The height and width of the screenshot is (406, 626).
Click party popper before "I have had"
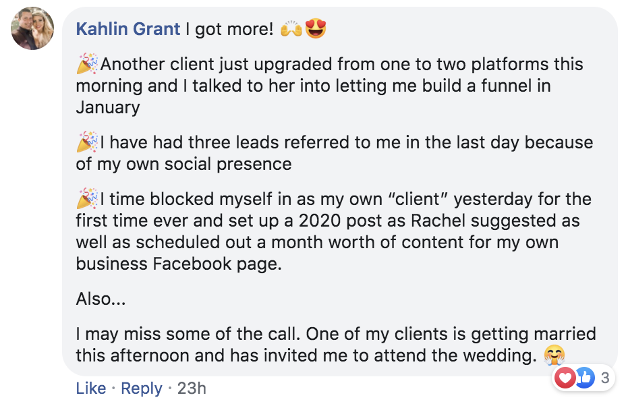87,142
